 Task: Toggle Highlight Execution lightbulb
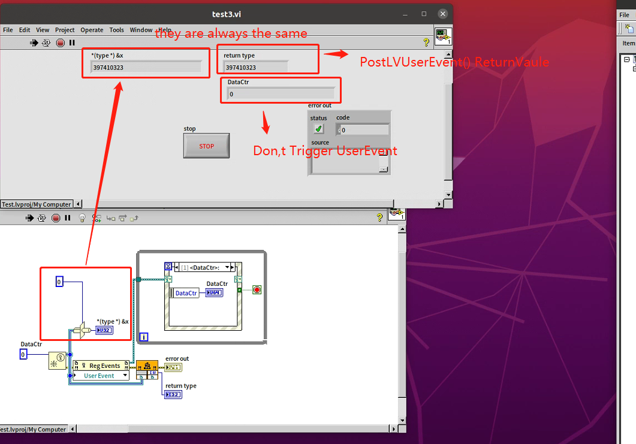[x=81, y=218]
